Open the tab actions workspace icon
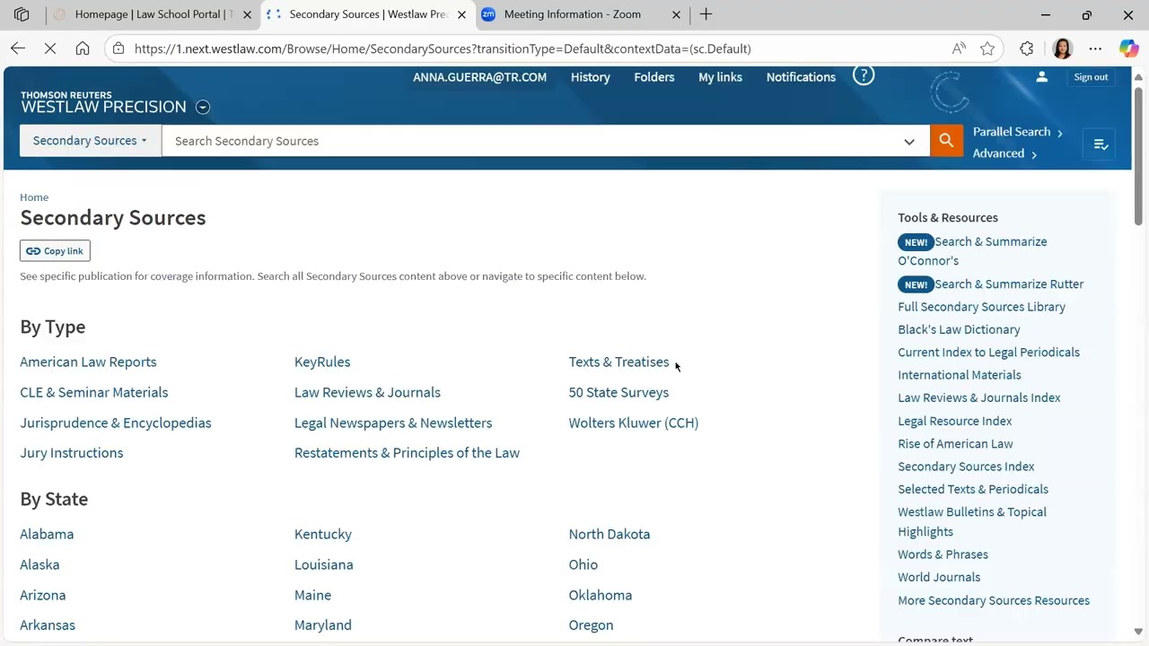This screenshot has height=646, width=1149. click(22, 14)
